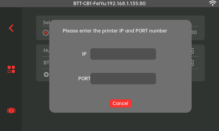Image resolution: width=219 pixels, height=131 pixels.
Task: Select the BT printer list entry
Action: point(46,63)
